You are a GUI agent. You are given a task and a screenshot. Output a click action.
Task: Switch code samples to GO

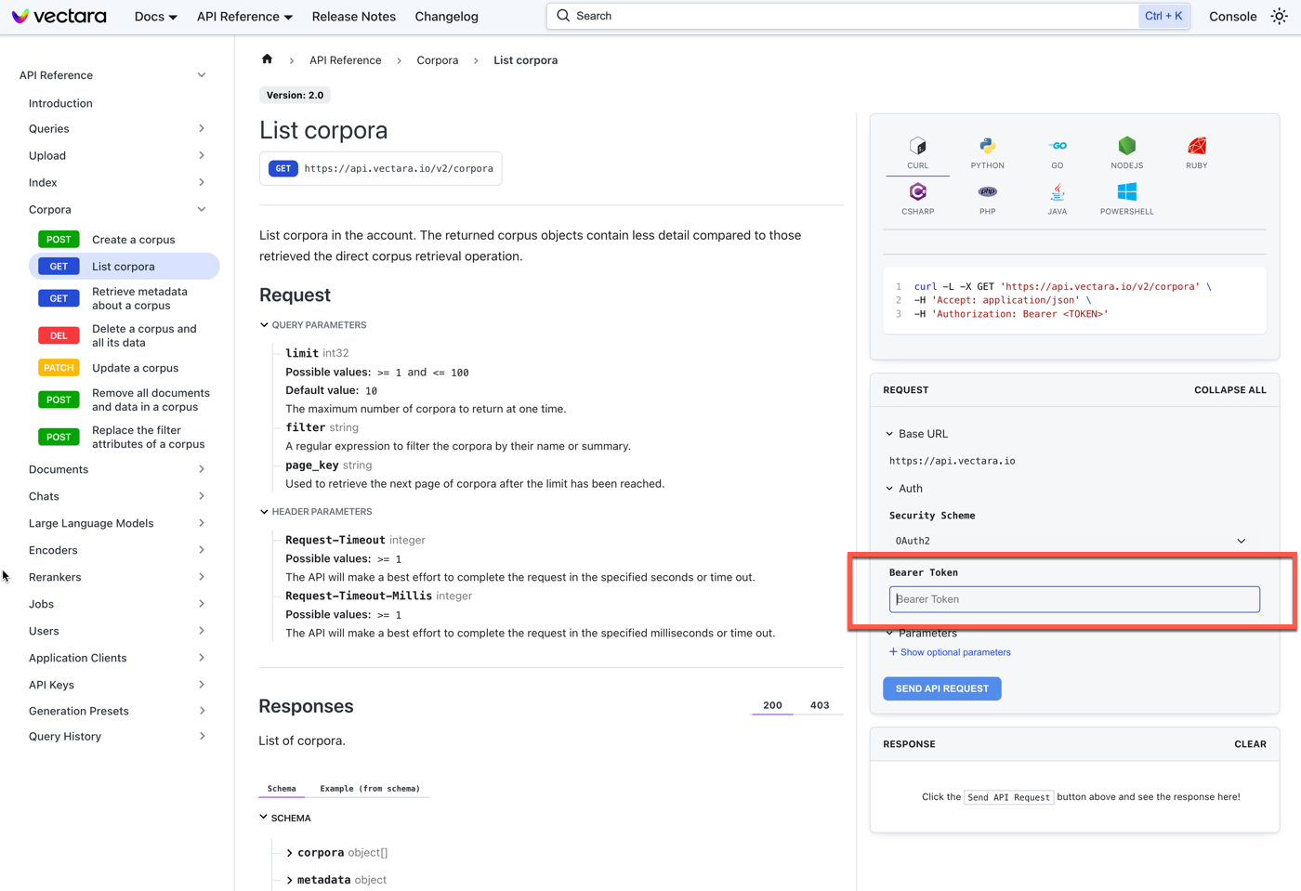pos(1057,151)
